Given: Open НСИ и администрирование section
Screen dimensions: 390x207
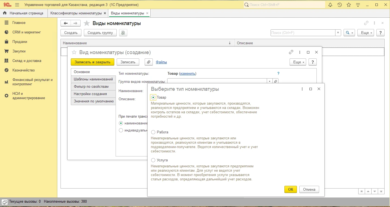Looking at the screenshot, I should (28, 96).
